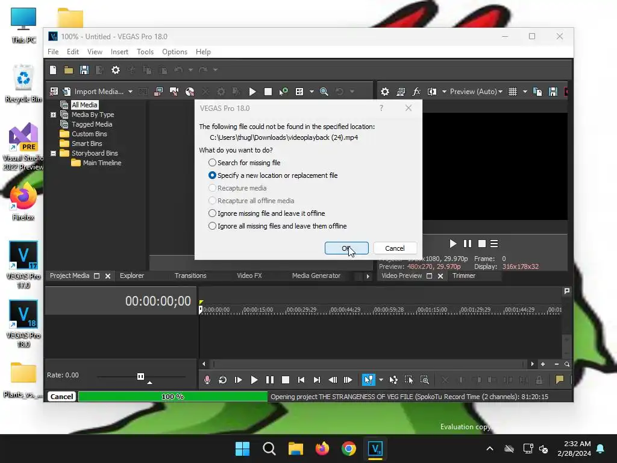Viewport: 617px width, 463px height.
Task: Step to Previous Frame in transport
Action: [x=333, y=380]
